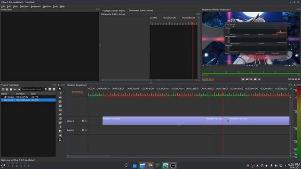The height and width of the screenshot is (169, 301).
Task: Click the Parameter Editor playhead marker
Action: coord(192,23)
